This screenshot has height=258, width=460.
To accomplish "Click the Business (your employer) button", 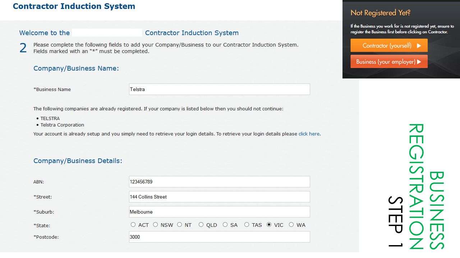I will click(x=389, y=62).
